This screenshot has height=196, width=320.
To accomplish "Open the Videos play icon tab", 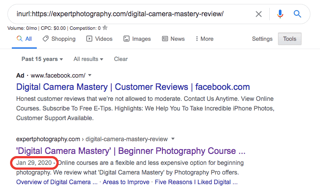I will [x=99, y=39].
